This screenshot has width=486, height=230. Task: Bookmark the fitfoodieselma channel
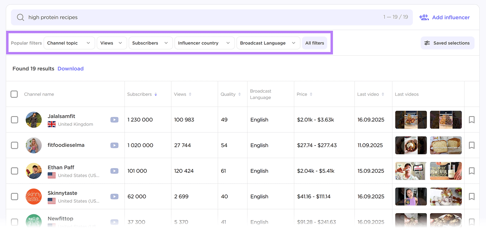pyautogui.click(x=471, y=145)
